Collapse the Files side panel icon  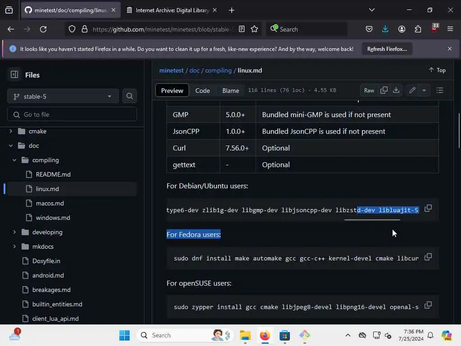click(14, 74)
